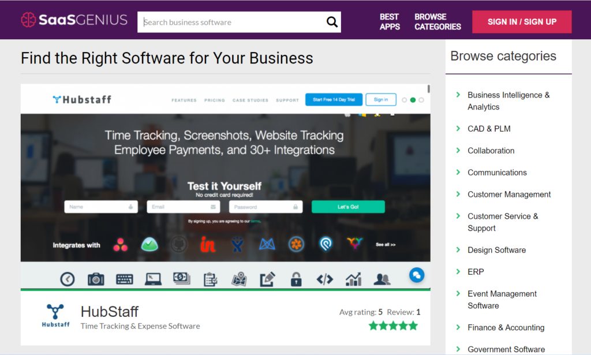
Task: Click the HubStaff product logo thumbnail
Action: point(55,316)
